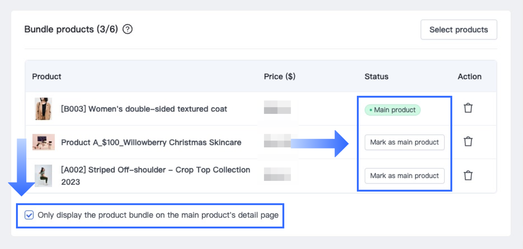Click the Action column header
This screenshot has width=523, height=249.
469,76
